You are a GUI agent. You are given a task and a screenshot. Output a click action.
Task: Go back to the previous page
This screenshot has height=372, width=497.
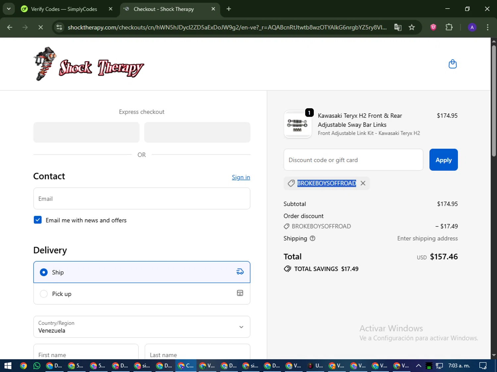(x=10, y=27)
